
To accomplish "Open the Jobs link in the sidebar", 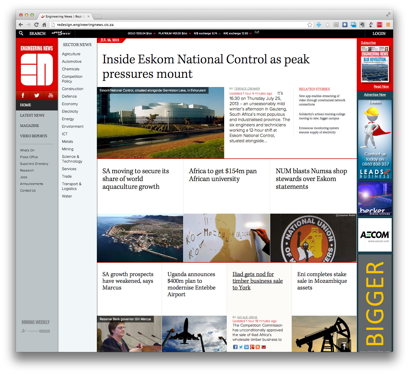I will 24,177.
